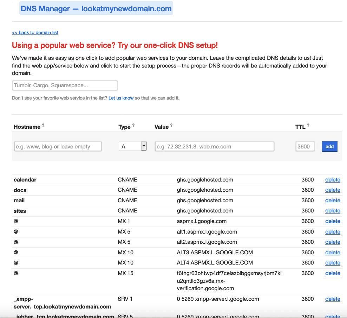Focus the TTL input field
Viewport: 347px width, 318px height.
coord(305,146)
